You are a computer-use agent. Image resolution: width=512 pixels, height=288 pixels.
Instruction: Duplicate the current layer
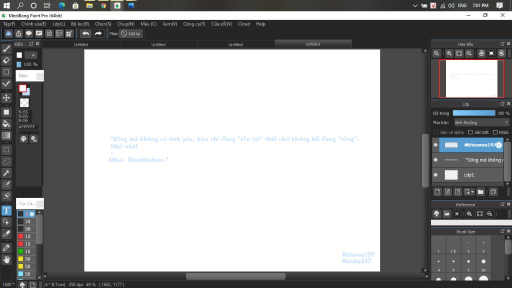tap(493, 191)
